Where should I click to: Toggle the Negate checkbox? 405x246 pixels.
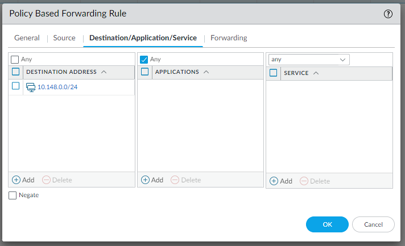pos(13,195)
